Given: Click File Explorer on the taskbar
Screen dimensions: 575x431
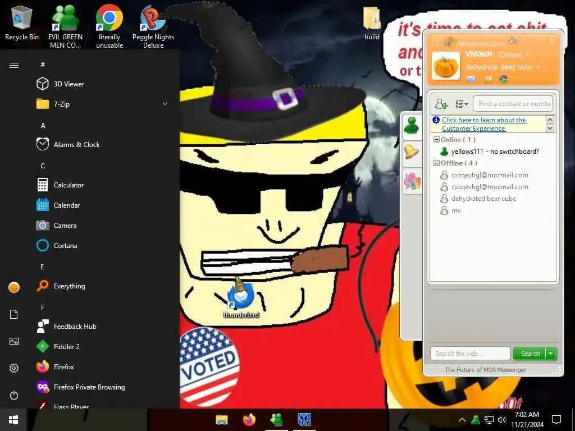Looking at the screenshot, I should point(221,420).
